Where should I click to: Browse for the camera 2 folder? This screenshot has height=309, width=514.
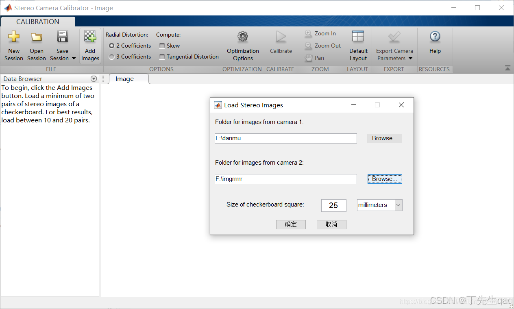(x=385, y=179)
